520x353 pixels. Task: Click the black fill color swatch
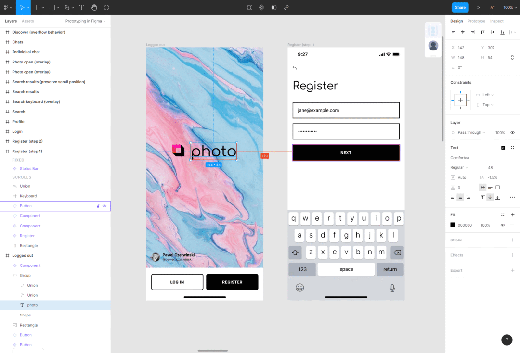tap(453, 225)
